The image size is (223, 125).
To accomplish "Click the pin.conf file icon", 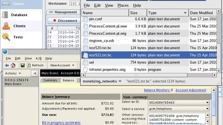I will (86, 19).
